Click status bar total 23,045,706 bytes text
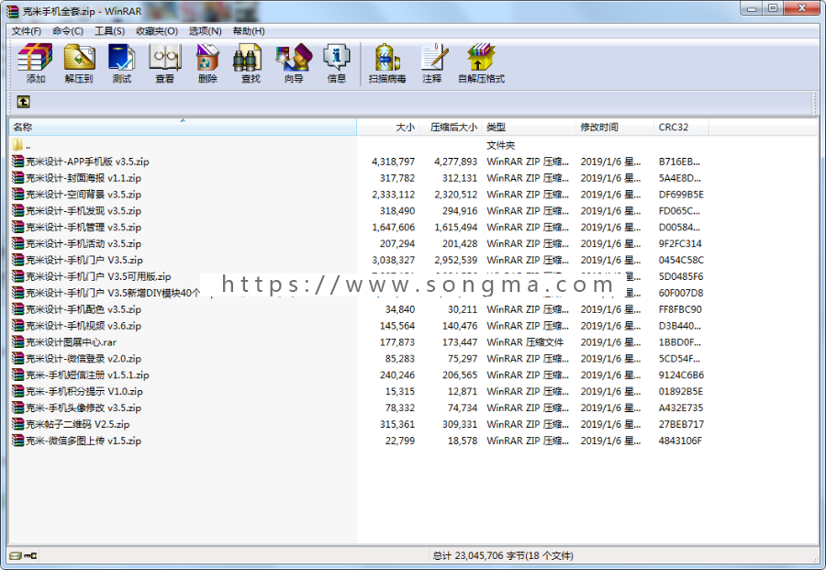Viewport: 826px width, 570px height. point(503,556)
